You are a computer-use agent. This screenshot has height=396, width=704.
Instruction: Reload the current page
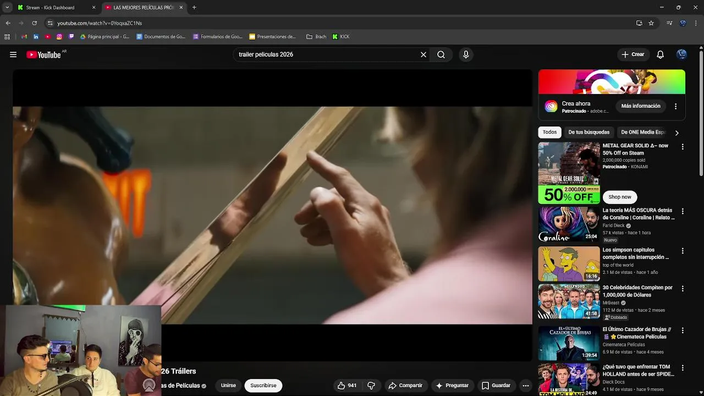point(34,23)
